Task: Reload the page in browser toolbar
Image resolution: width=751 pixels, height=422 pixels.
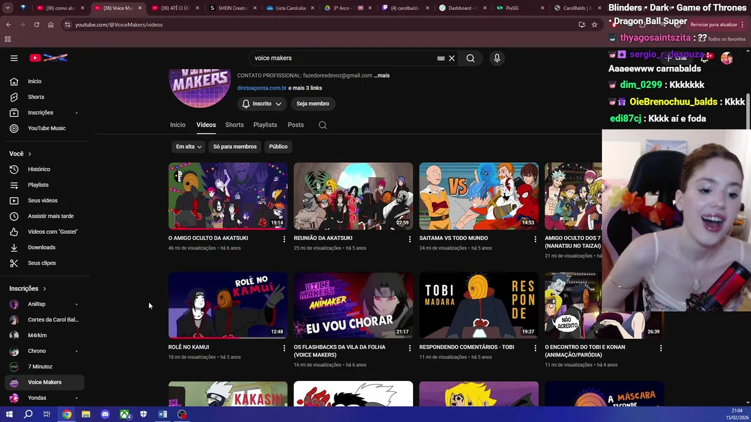Action: (36, 25)
